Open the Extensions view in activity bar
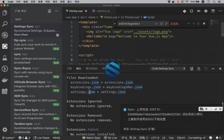This screenshot has height=140, width=224. [x=5, y=46]
